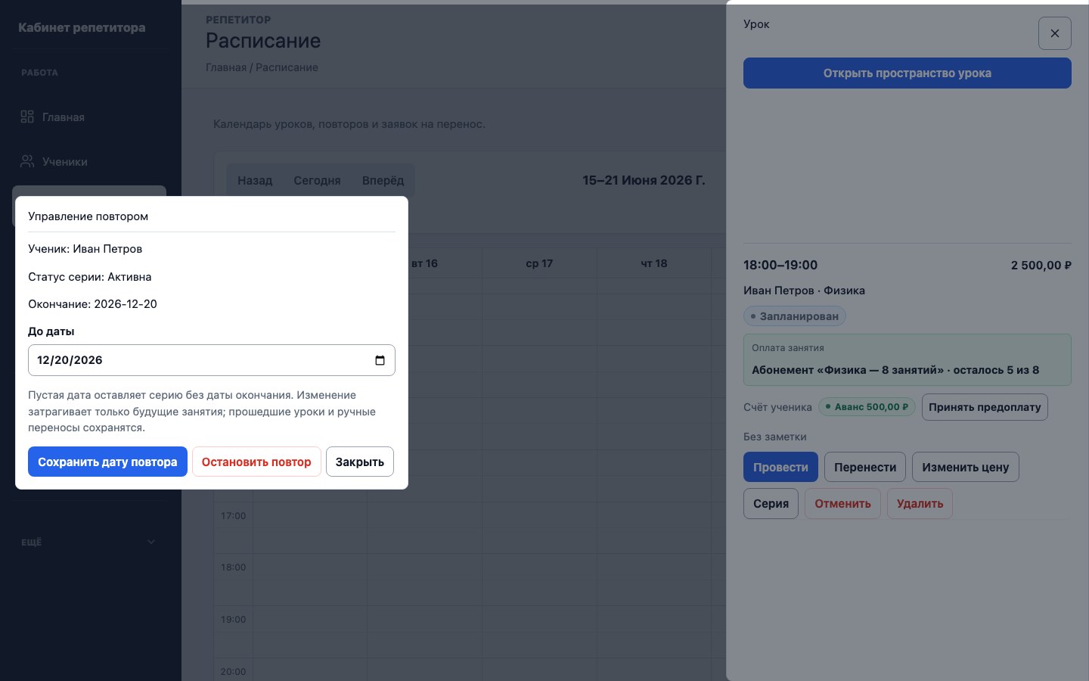Click the Окончание: 2026-12-20 line
This screenshot has height=681, width=1089.
tap(92, 304)
